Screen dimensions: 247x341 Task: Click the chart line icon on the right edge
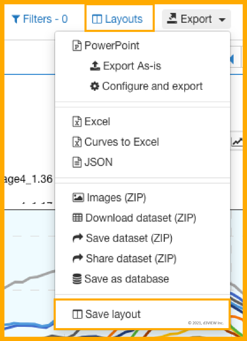coord(237,142)
